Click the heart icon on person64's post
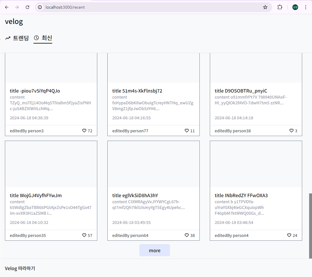 pyautogui.click(x=186, y=235)
